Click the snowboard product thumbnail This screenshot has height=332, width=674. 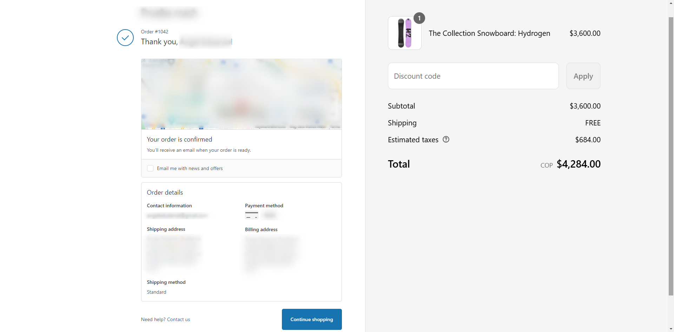click(x=404, y=33)
